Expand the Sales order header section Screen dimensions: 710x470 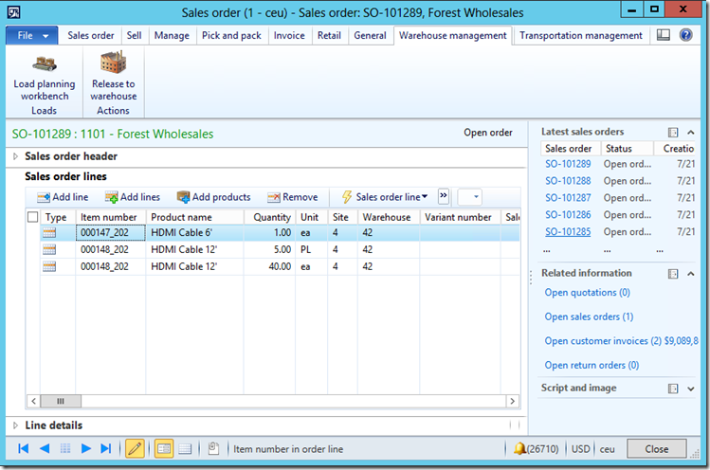[x=18, y=156]
